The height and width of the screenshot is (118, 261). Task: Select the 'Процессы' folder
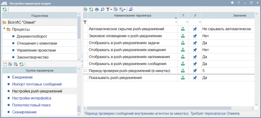click(21, 30)
